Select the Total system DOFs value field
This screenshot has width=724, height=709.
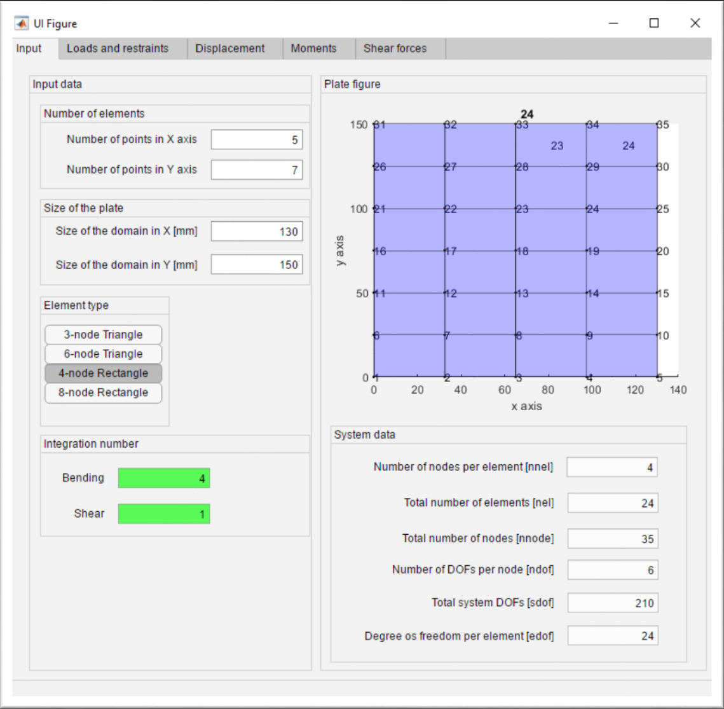(613, 603)
